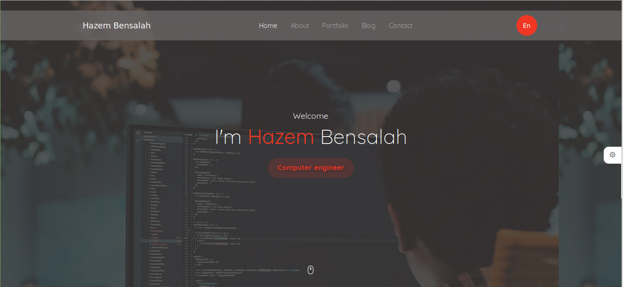Switch language with the En button

click(527, 26)
